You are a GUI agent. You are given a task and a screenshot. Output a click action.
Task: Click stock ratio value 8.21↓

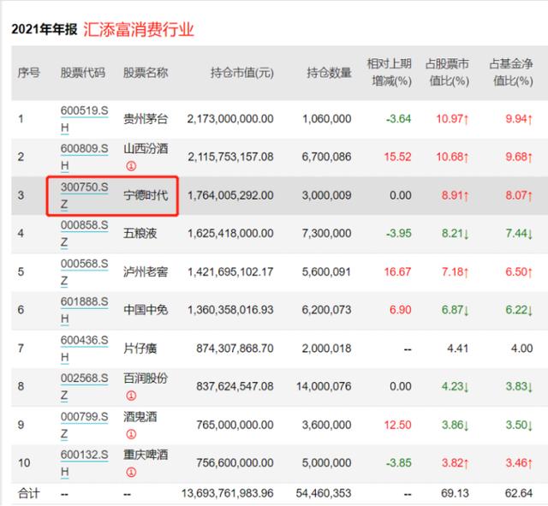[x=455, y=234]
